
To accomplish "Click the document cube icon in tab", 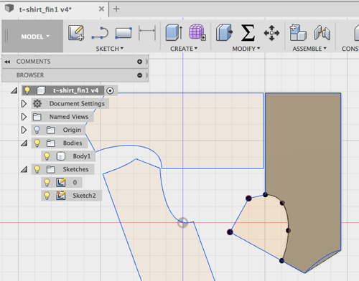I will 9,9.
